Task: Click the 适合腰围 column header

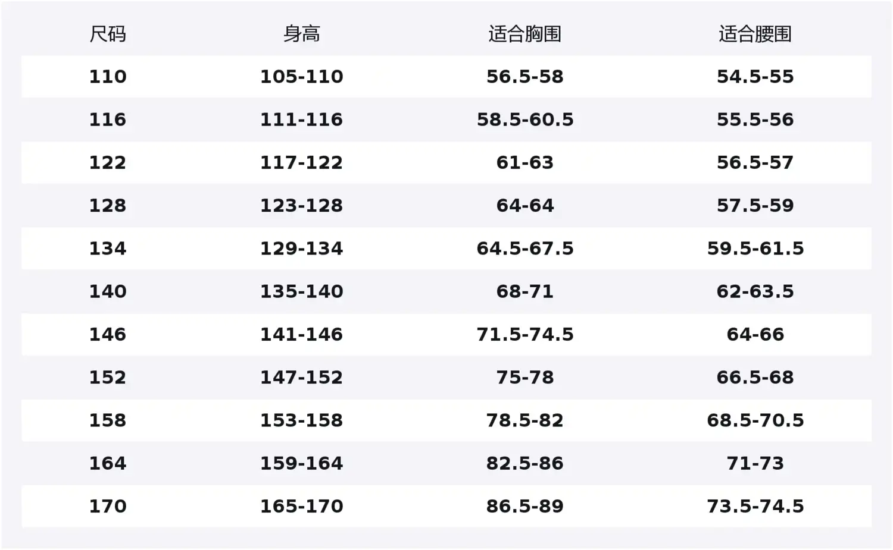Action: (x=755, y=34)
